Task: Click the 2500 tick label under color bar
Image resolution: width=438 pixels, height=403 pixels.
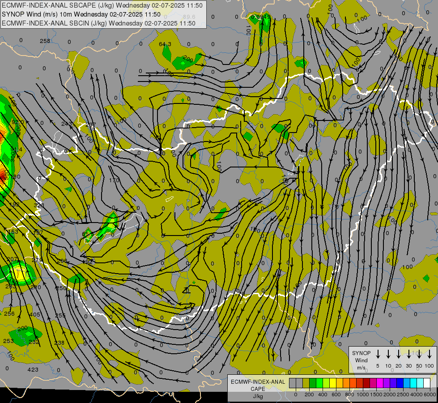Action: pyautogui.click(x=403, y=394)
